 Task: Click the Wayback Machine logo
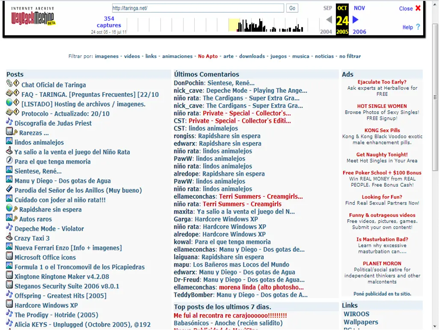coord(33,17)
